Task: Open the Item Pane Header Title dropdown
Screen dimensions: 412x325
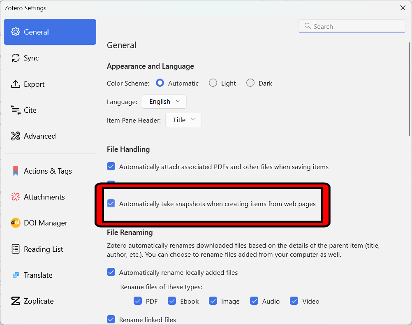Action: pyautogui.click(x=183, y=120)
